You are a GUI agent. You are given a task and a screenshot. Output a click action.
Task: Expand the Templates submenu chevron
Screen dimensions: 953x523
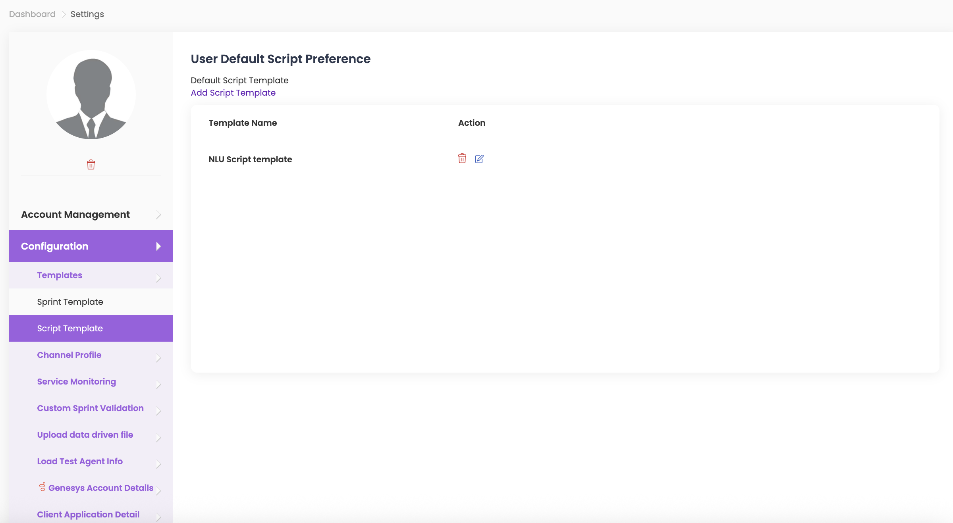(158, 278)
